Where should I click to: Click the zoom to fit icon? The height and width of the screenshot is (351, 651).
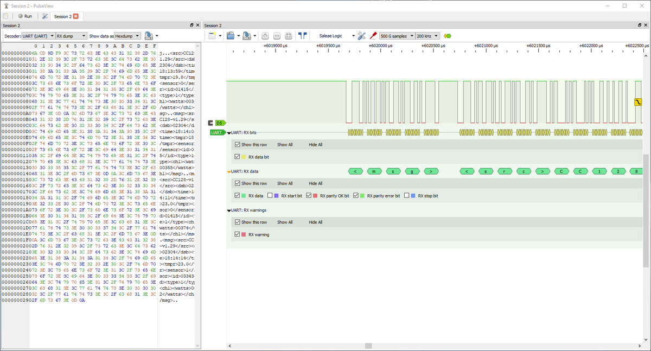click(x=288, y=36)
